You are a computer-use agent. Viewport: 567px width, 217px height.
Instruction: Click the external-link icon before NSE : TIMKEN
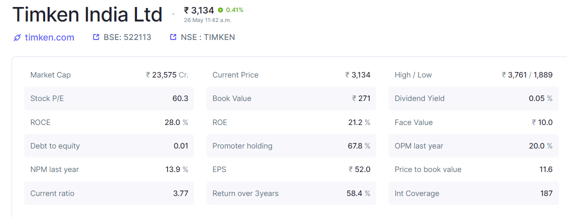click(174, 37)
